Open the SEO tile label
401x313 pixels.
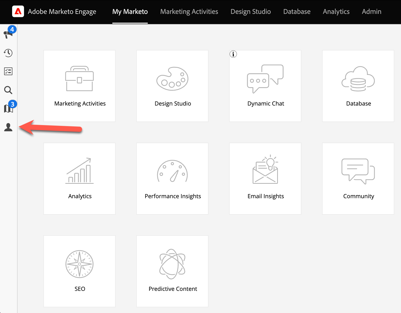coord(80,289)
